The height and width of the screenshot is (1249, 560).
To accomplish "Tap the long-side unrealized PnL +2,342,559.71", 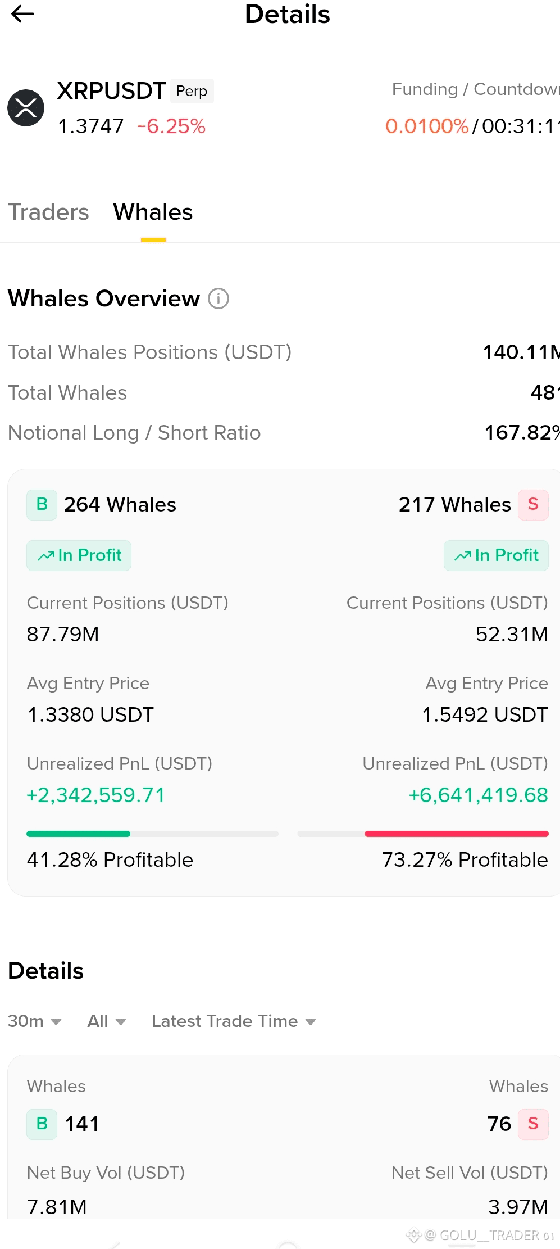I will (x=96, y=795).
